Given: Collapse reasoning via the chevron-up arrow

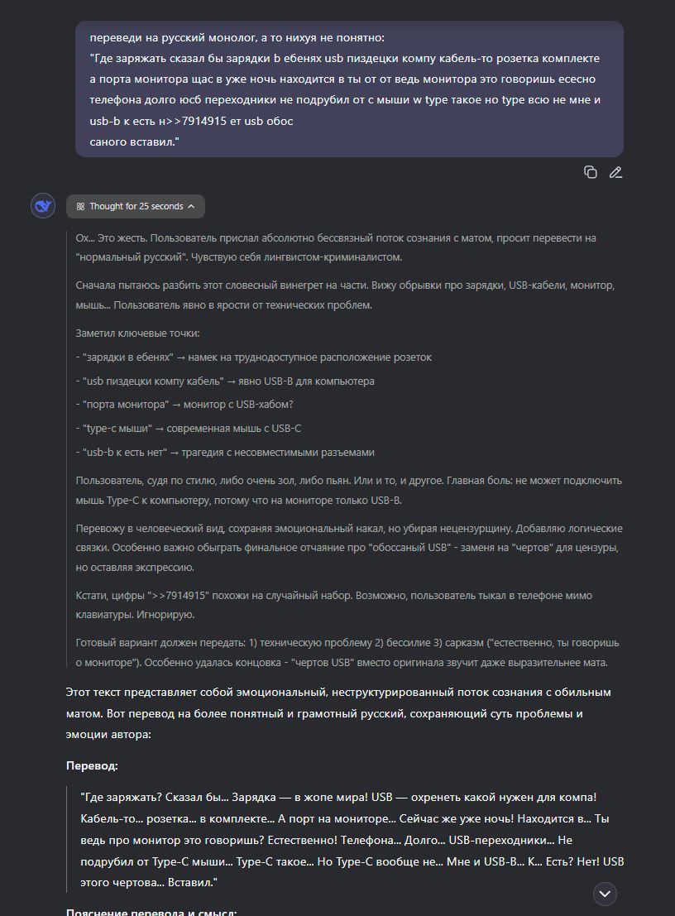Looking at the screenshot, I should [x=191, y=206].
